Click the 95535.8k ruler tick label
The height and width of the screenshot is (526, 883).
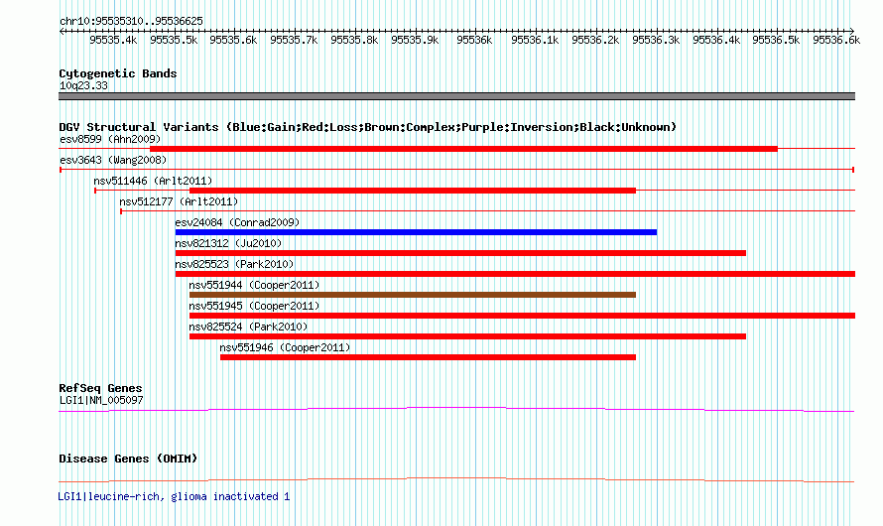[354, 40]
